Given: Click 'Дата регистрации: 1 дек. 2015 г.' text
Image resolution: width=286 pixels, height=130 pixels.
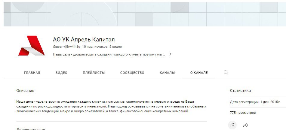Looking at the screenshot, I should click(x=255, y=102).
